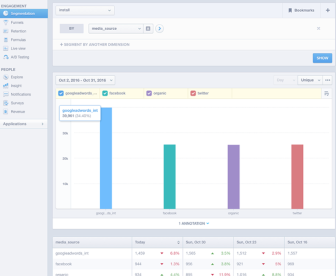Open Bookmarks
The height and width of the screenshot is (276, 336).
[x=301, y=11]
